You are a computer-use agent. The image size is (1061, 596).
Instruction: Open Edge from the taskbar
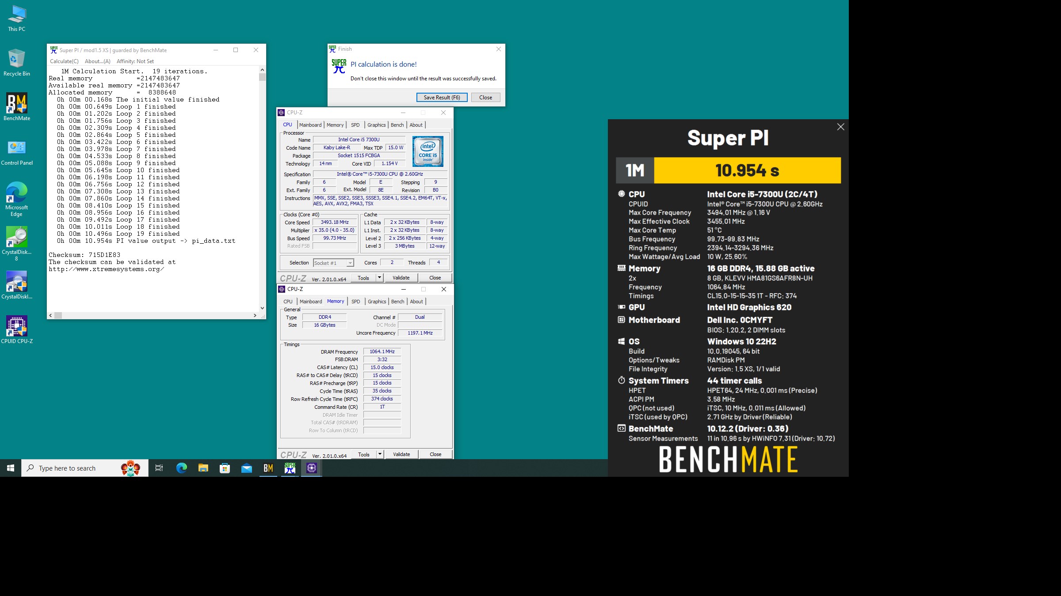point(181,468)
